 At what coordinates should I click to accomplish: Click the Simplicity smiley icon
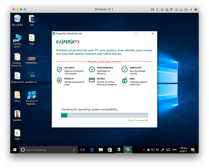(125, 69)
